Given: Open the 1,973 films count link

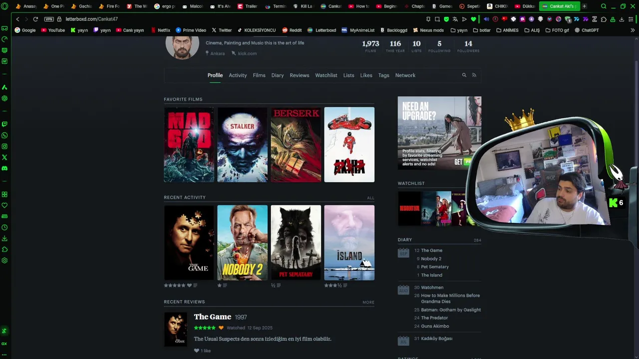Looking at the screenshot, I should (370, 46).
